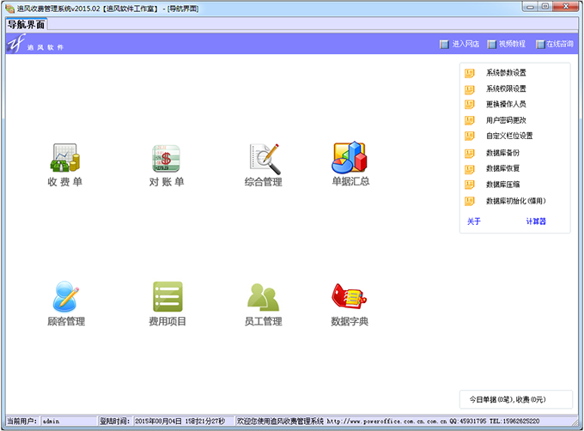The height and width of the screenshot is (431, 584).
Task: Open the 收费单 billing icon
Action: coord(65,158)
